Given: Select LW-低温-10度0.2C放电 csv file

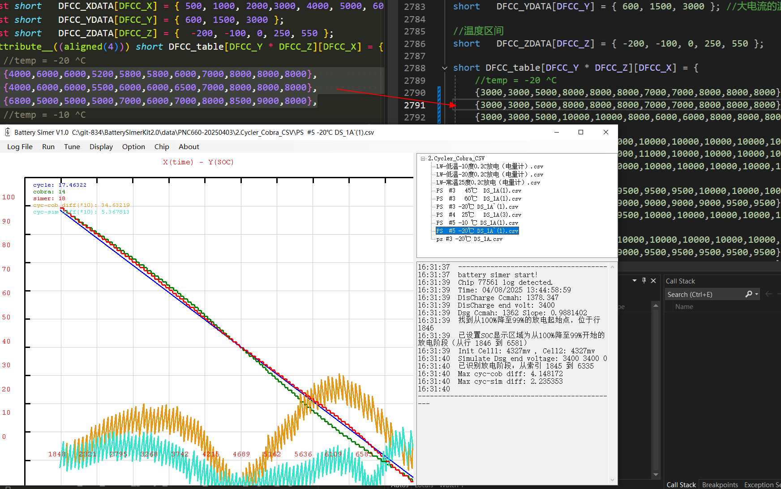Looking at the screenshot, I should [489, 167].
